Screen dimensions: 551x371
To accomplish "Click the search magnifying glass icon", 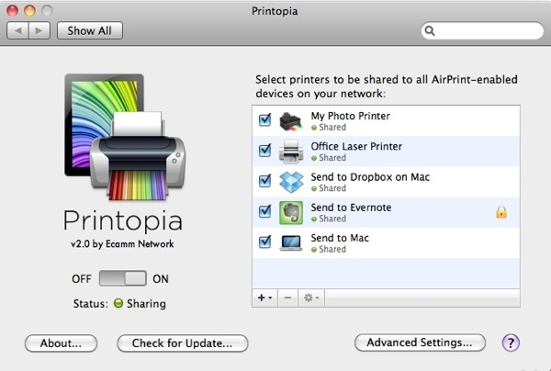I will 430,31.
